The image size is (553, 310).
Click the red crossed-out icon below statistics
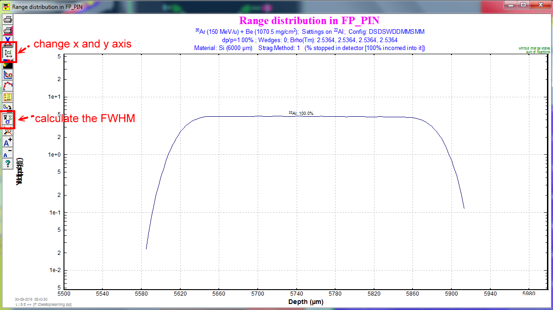tap(8, 131)
